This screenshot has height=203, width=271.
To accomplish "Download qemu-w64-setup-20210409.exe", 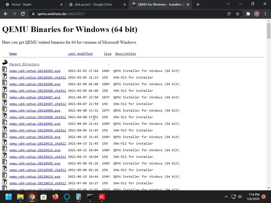I will click(35, 124).
